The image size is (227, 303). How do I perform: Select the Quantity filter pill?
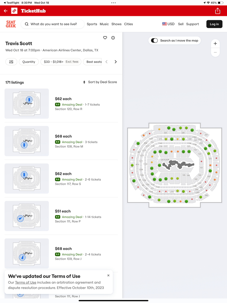(x=29, y=61)
